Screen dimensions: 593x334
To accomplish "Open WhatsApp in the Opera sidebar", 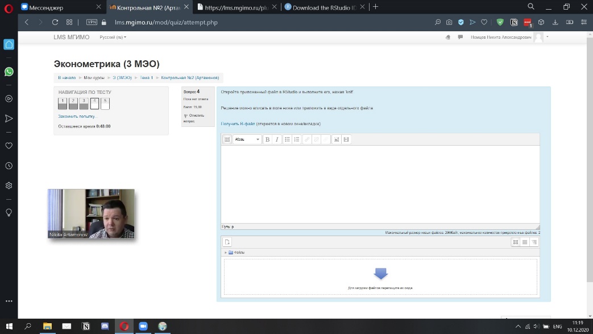I will (x=9, y=72).
